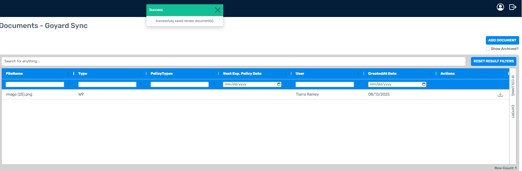Click the Documents - Goyard Sync heading
This screenshot has height=171, width=522.
44,26
